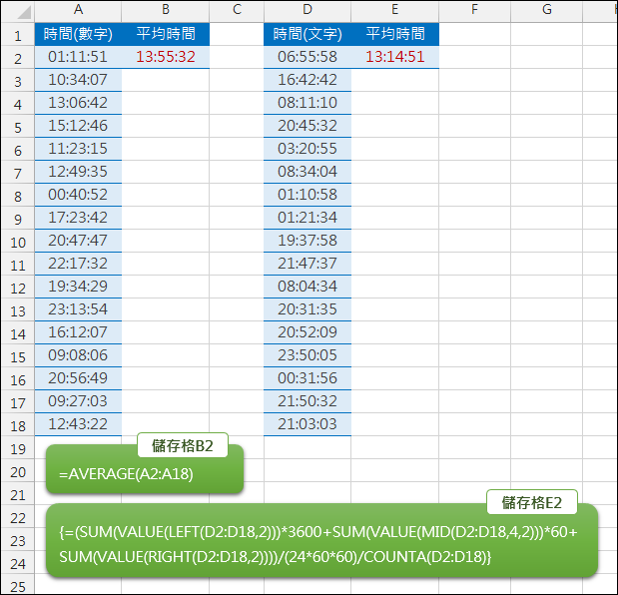The image size is (618, 595).
Task: Select cell with 20:47:47
Action: [x=78, y=241]
